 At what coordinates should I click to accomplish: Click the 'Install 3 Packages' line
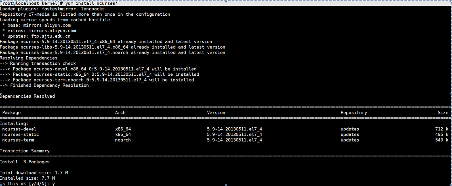[x=25, y=162]
